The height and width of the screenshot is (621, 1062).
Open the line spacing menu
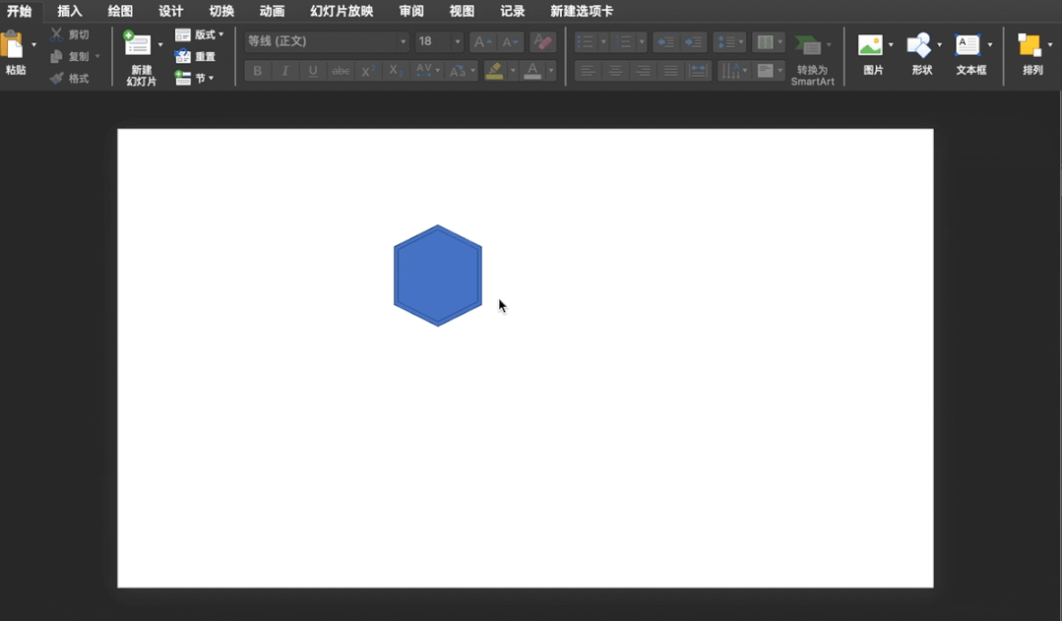click(x=730, y=42)
